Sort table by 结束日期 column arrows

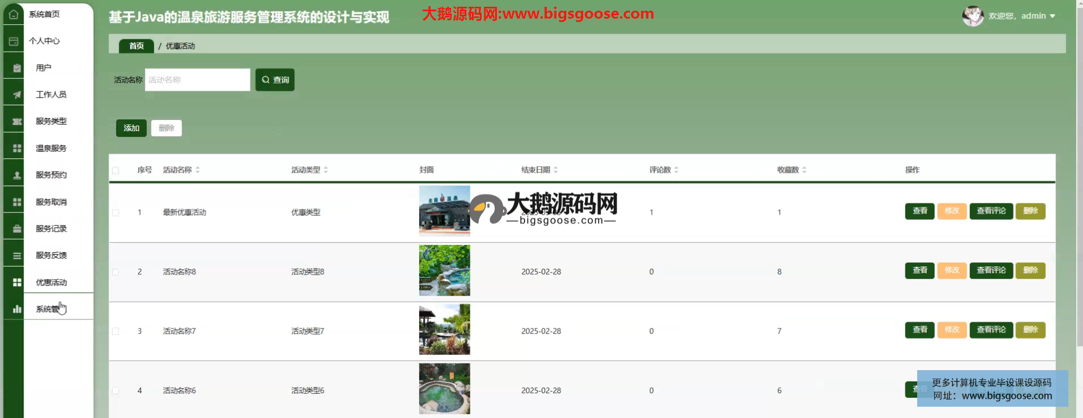coord(556,170)
